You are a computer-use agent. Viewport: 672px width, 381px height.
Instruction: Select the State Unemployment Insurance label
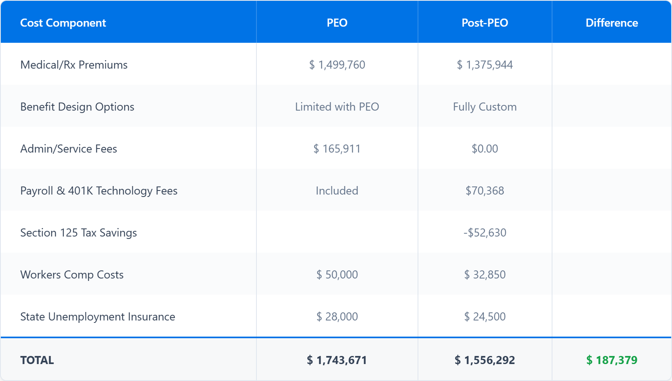pyautogui.click(x=98, y=317)
